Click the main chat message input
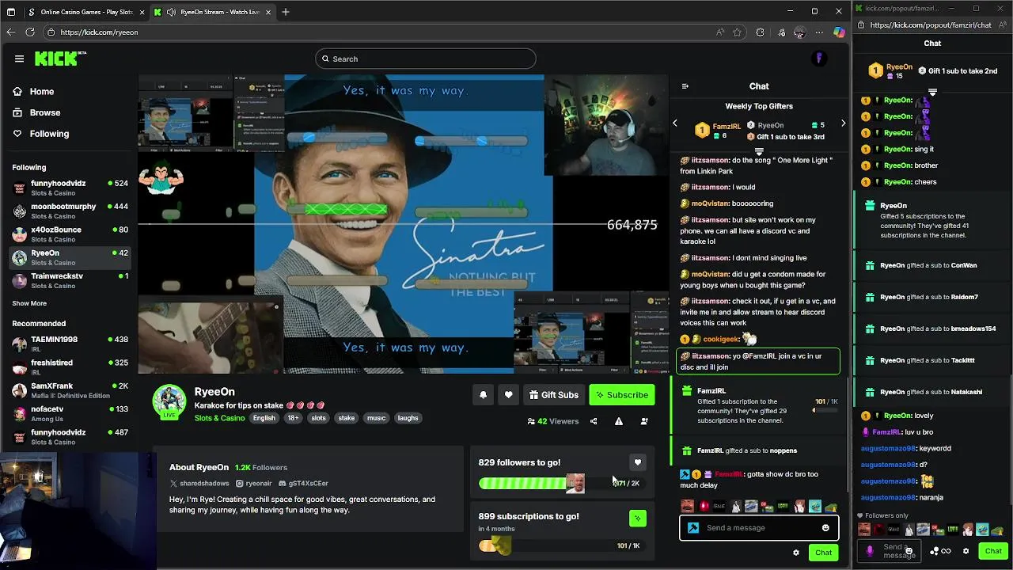Image resolution: width=1013 pixels, height=570 pixels. (x=758, y=528)
